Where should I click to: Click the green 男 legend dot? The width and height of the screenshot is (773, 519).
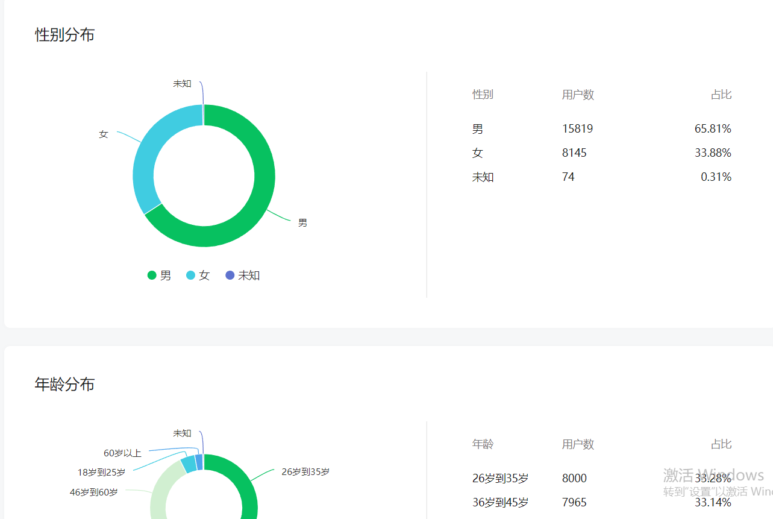click(x=152, y=275)
